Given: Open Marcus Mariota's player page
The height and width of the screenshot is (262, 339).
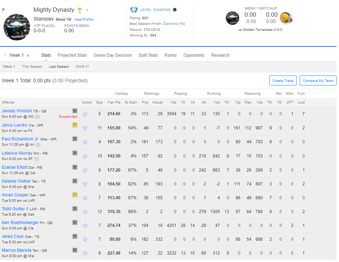Looking at the screenshot, I should (x=17, y=250).
